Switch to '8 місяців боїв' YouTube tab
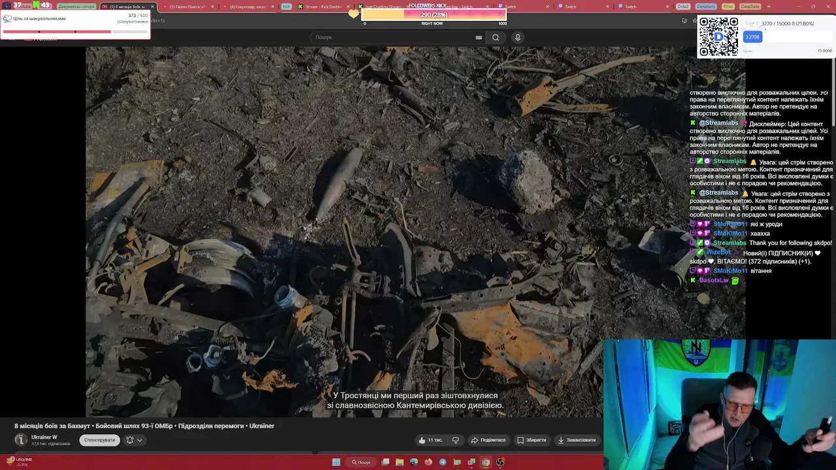This screenshot has height=470, width=836. tap(127, 7)
